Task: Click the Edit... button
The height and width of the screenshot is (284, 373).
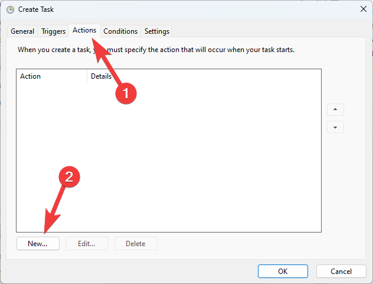Action: [86, 243]
